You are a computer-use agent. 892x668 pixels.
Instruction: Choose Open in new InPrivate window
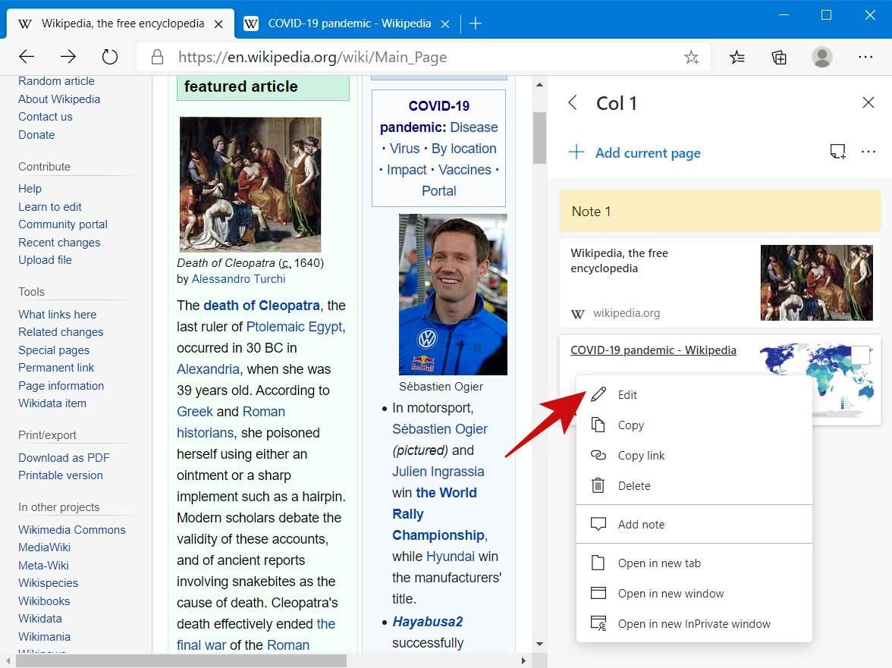coord(694,624)
